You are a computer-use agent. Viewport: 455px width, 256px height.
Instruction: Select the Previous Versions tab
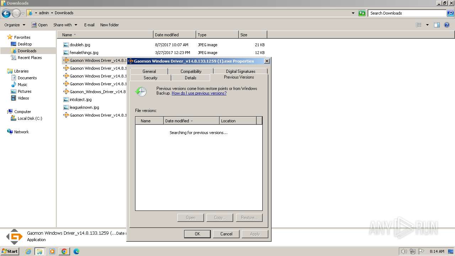click(239, 77)
